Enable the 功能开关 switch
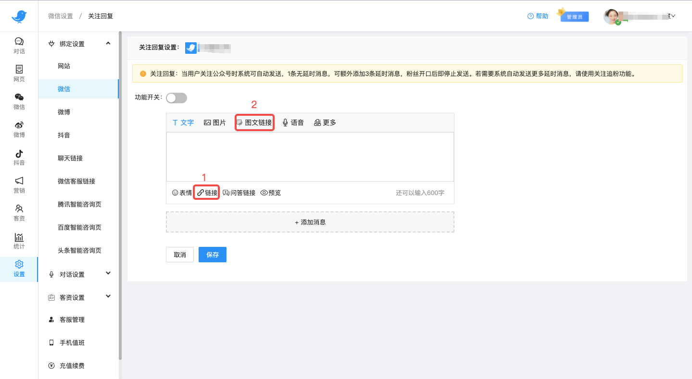Viewport: 692px width, 379px height. coord(176,98)
